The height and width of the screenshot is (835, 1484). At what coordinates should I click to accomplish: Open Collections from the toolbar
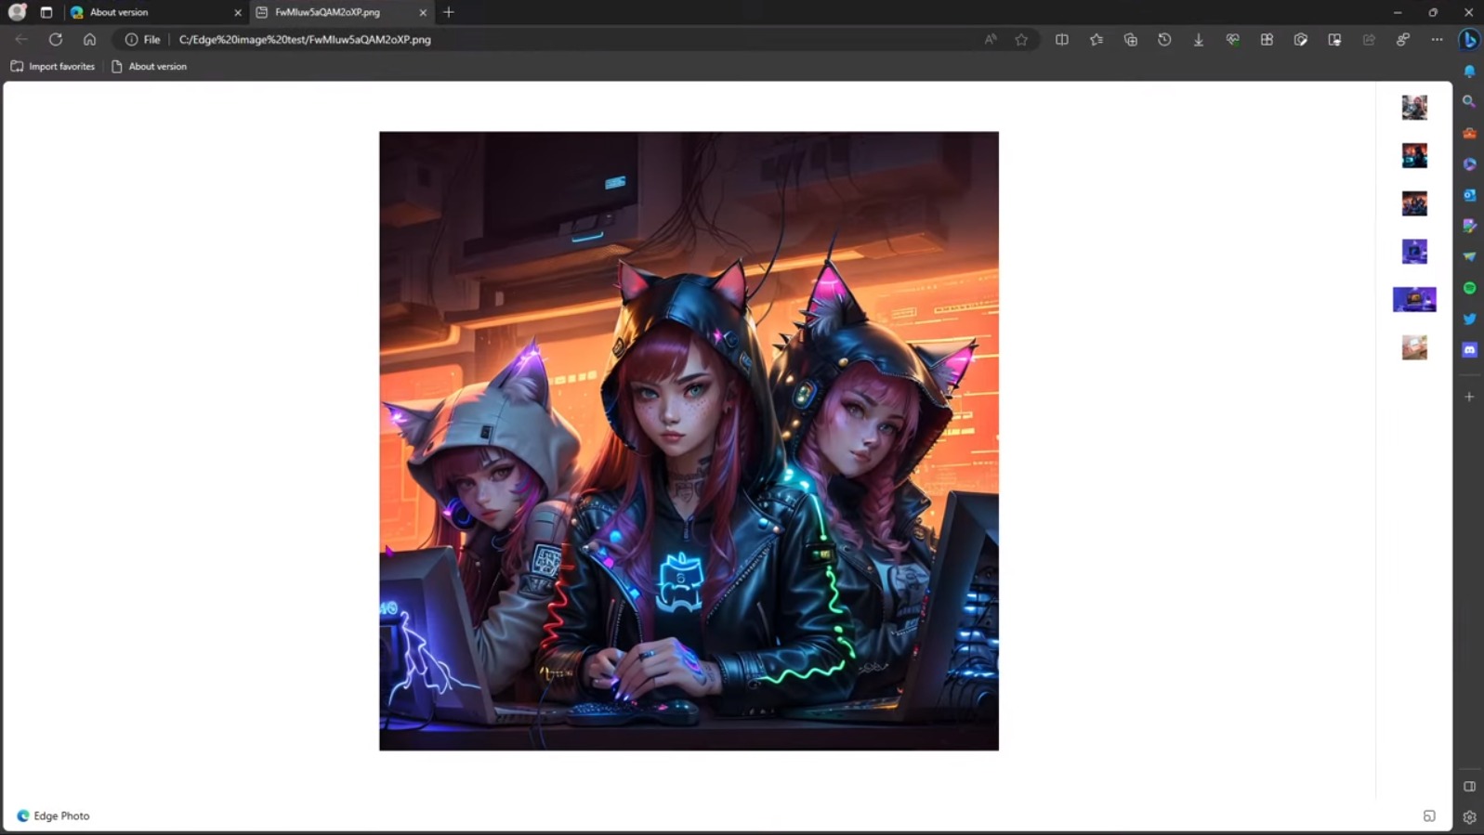coord(1130,40)
